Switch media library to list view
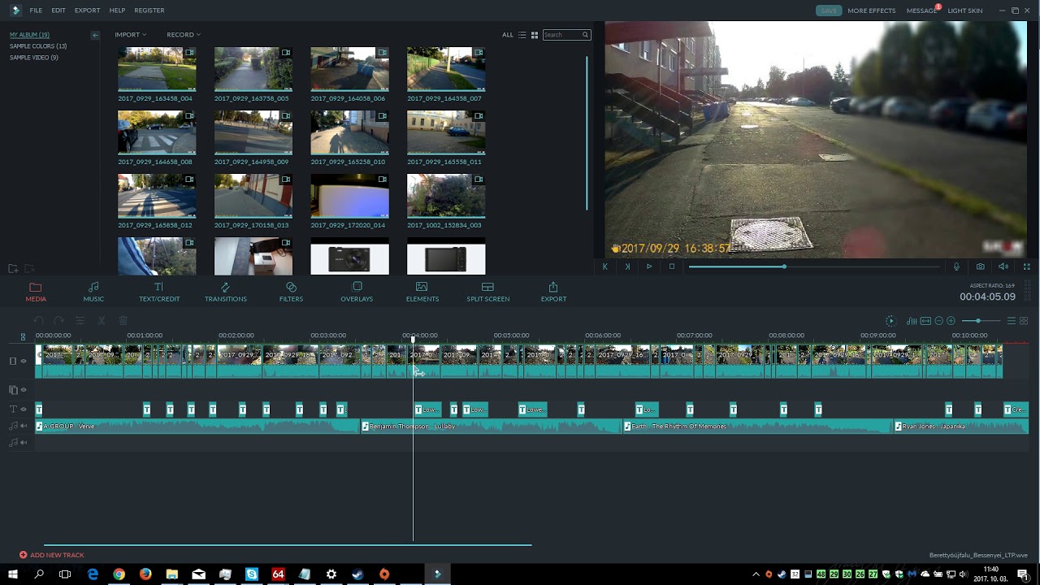 [x=522, y=35]
